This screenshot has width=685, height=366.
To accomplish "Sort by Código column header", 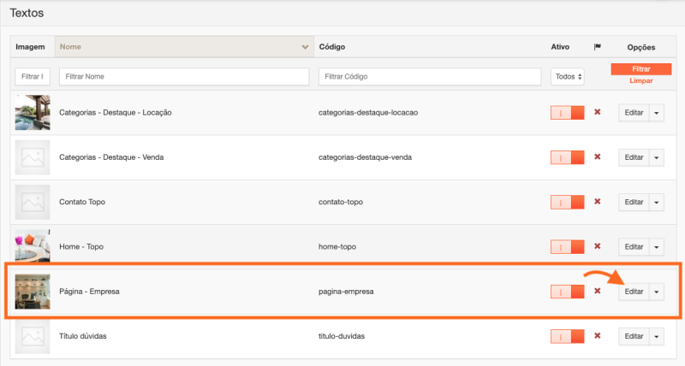I will (x=331, y=46).
